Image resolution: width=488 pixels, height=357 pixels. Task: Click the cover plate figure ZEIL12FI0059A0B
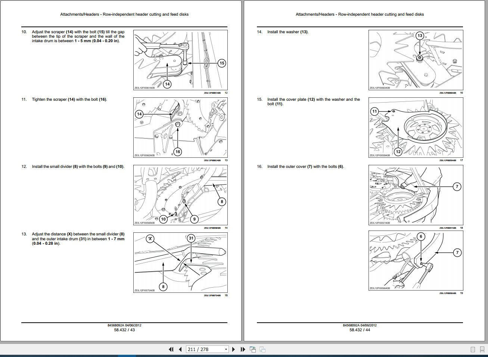416,128
